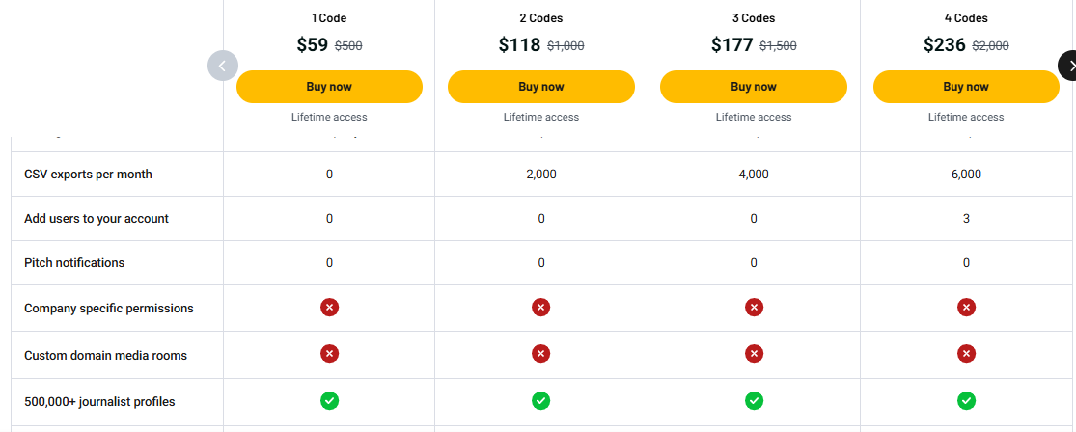Click the Add users to your account label
This screenshot has height=432, width=1076.
tap(97, 219)
